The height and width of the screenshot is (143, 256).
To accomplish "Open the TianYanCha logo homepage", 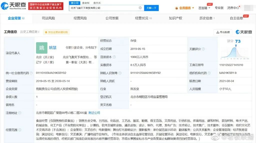I will pyautogui.click(x=13, y=6).
